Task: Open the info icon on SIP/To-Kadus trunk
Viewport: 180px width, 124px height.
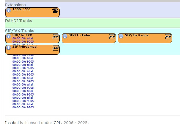Action: coord(121,36)
